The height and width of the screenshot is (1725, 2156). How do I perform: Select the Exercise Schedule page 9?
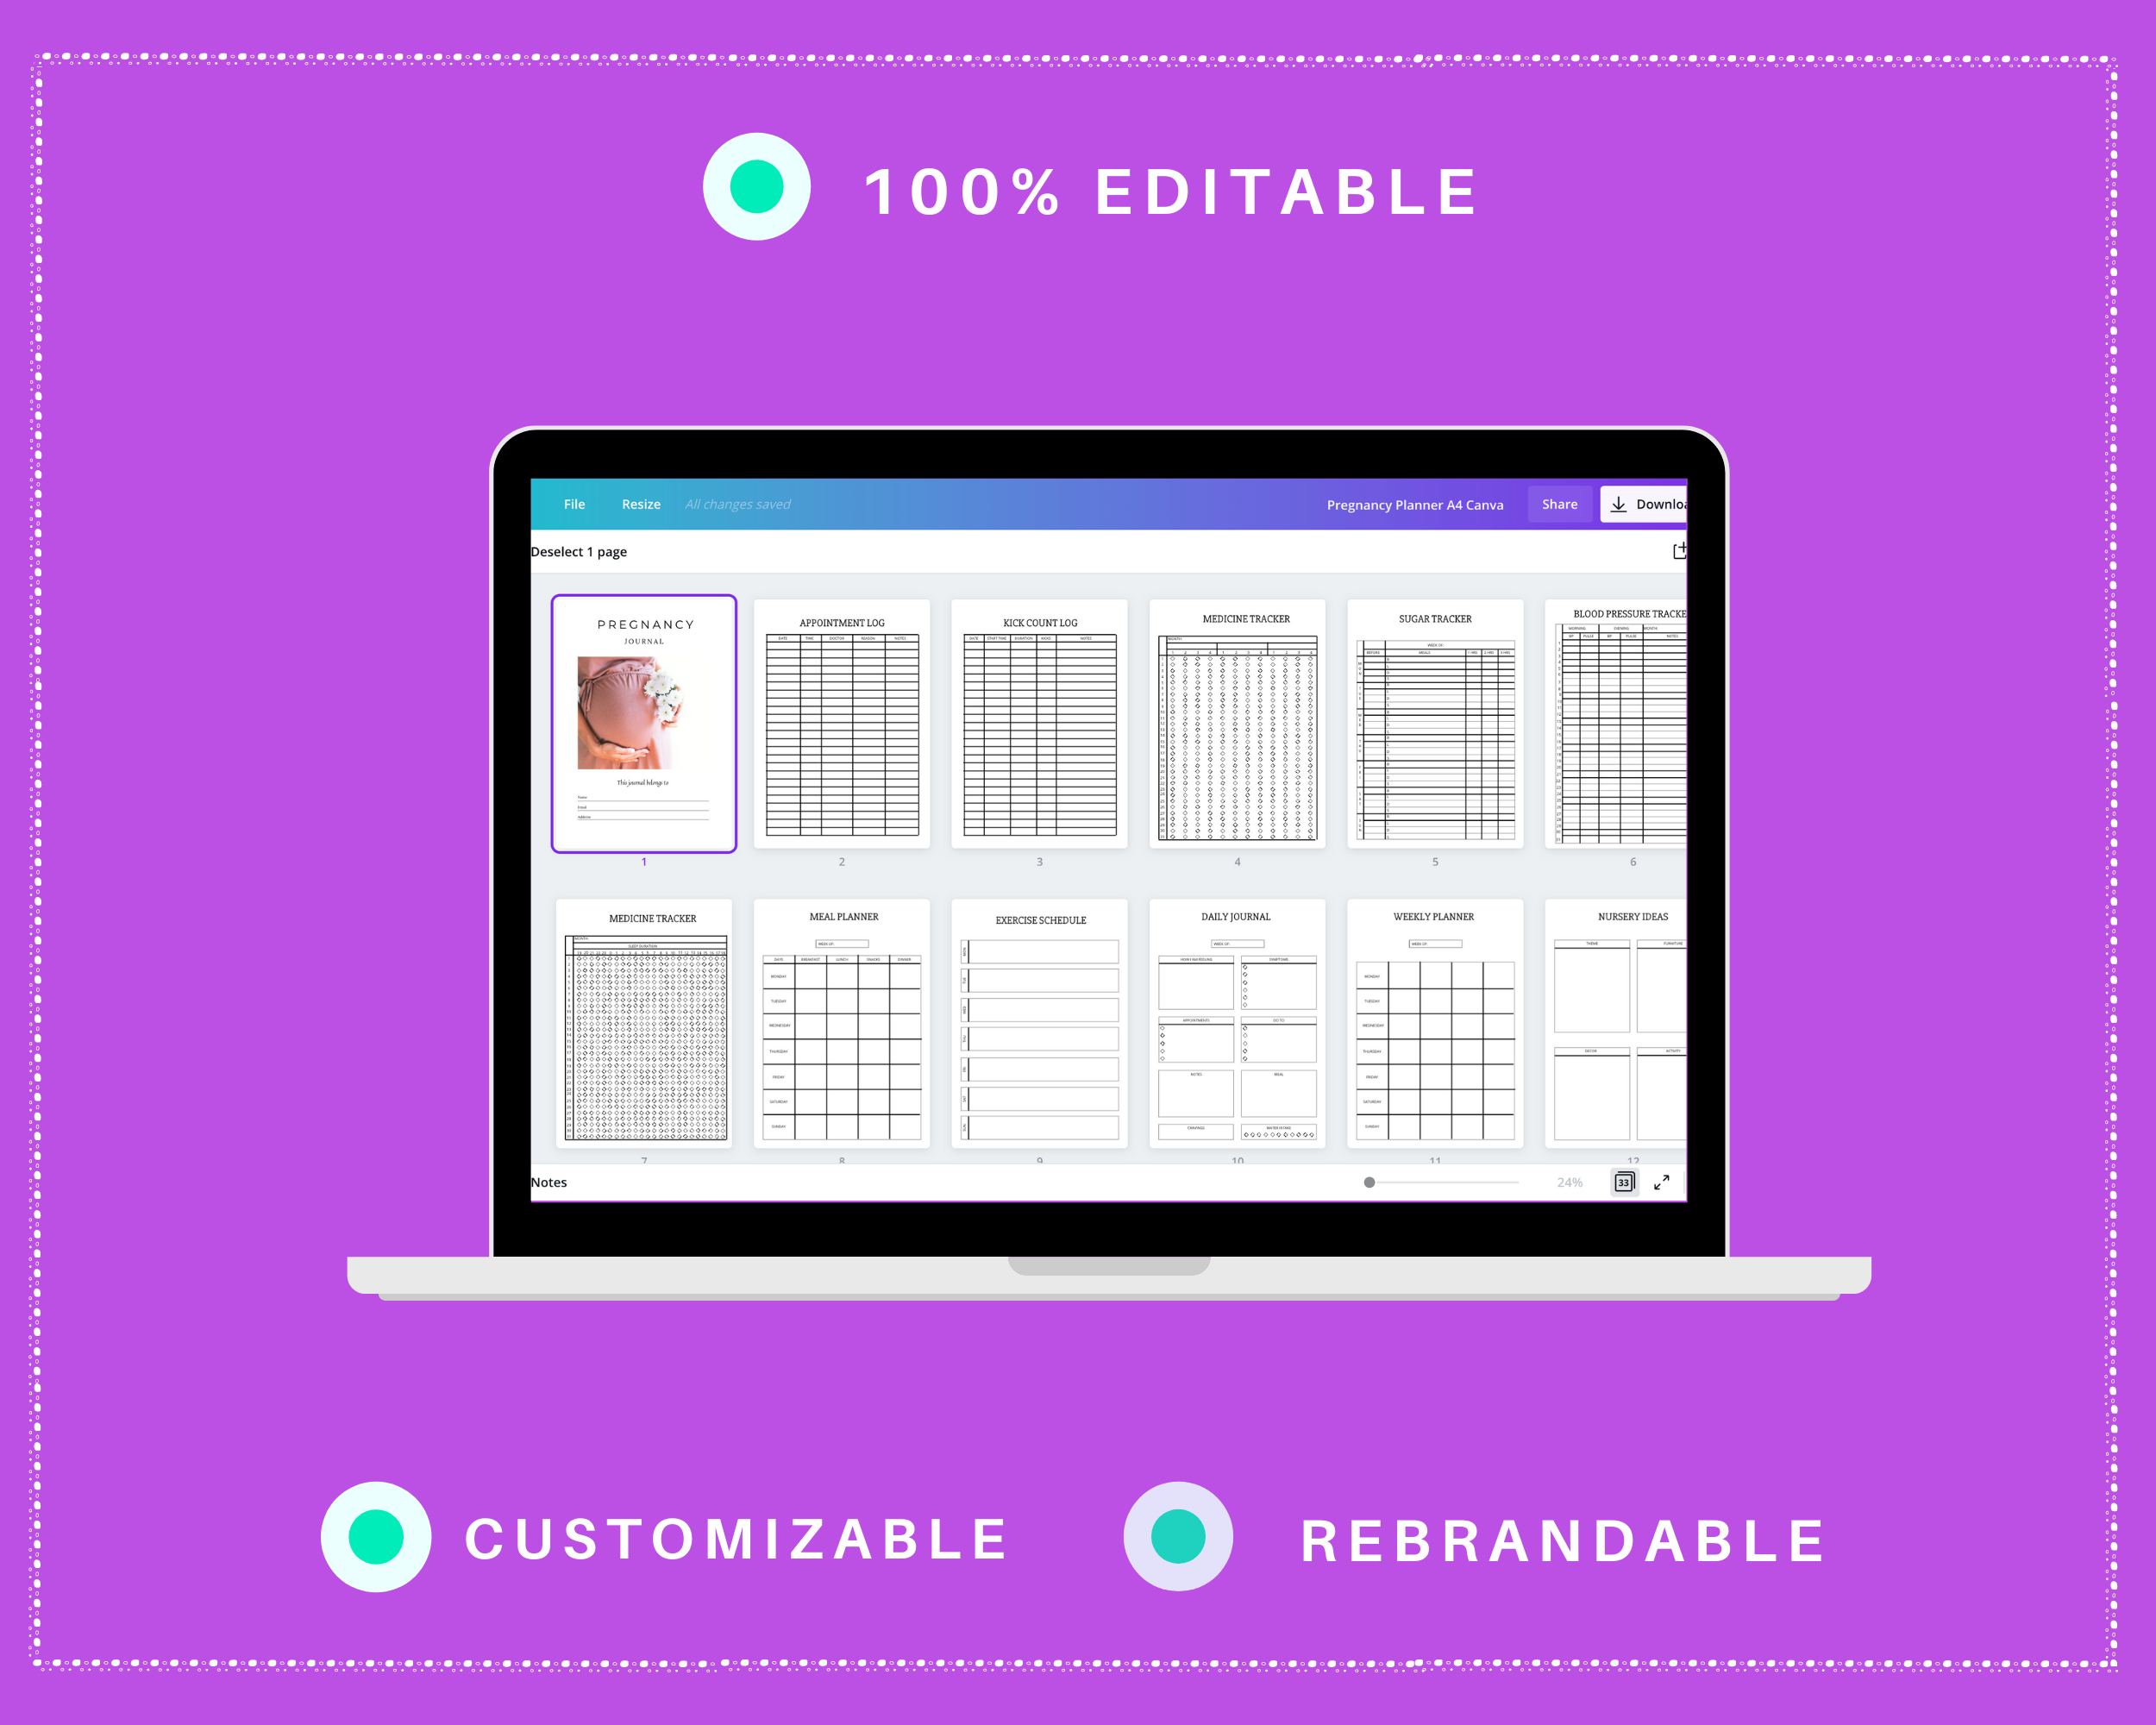pyautogui.click(x=1040, y=1023)
